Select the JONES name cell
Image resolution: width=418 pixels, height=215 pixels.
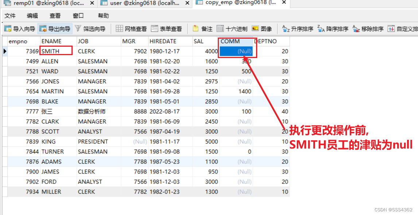point(58,81)
